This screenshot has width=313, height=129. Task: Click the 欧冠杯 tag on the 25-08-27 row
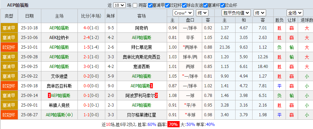pyautogui.click(x=9, y=115)
